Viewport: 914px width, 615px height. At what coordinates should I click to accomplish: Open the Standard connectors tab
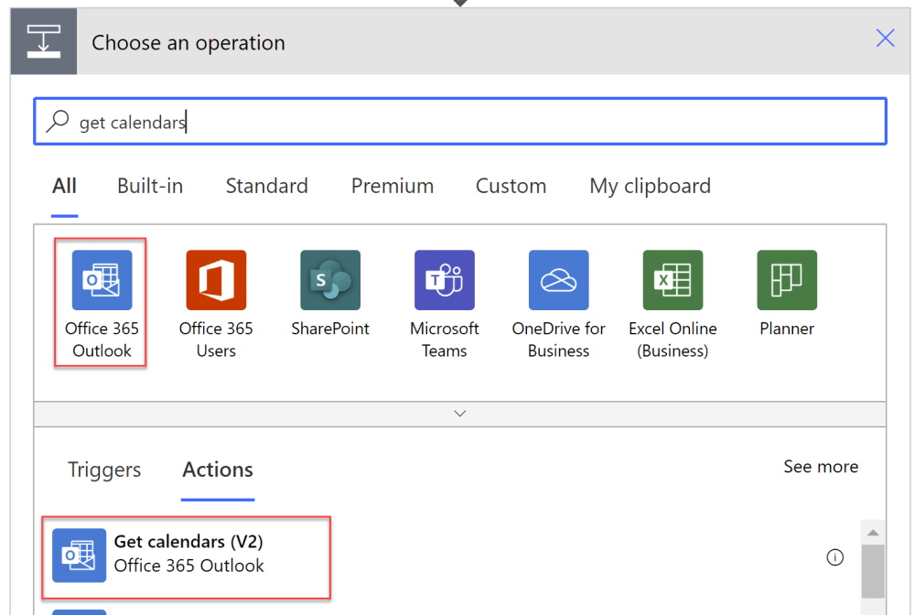(x=266, y=186)
